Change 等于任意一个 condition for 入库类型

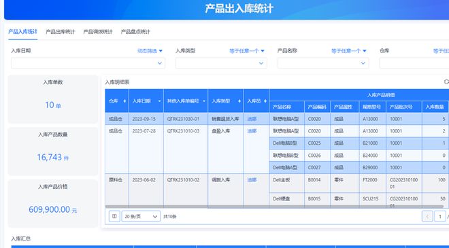[246, 51]
